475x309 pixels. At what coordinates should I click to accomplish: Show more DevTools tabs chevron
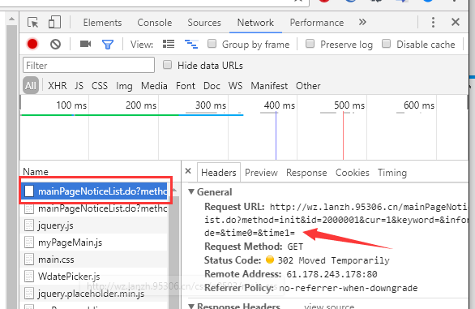362,22
